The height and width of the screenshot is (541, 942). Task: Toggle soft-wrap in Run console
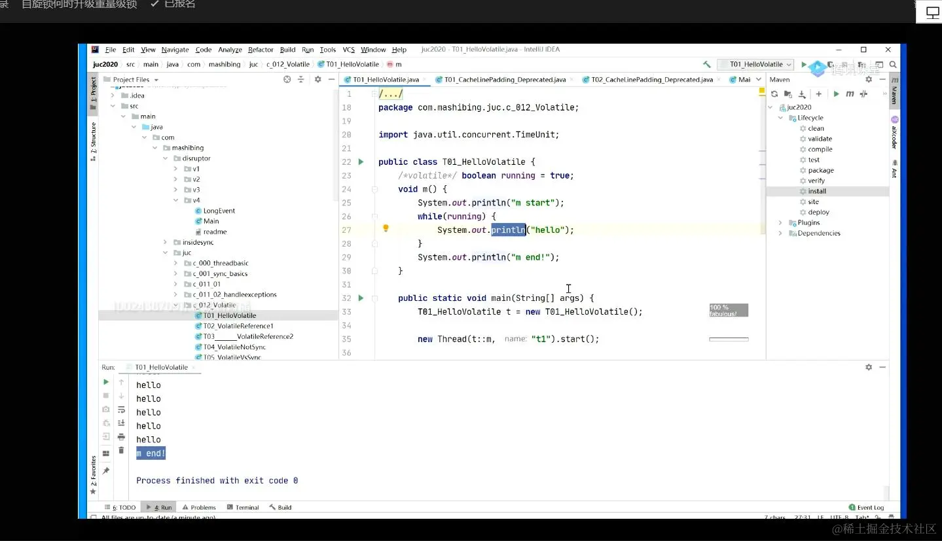coord(121,410)
